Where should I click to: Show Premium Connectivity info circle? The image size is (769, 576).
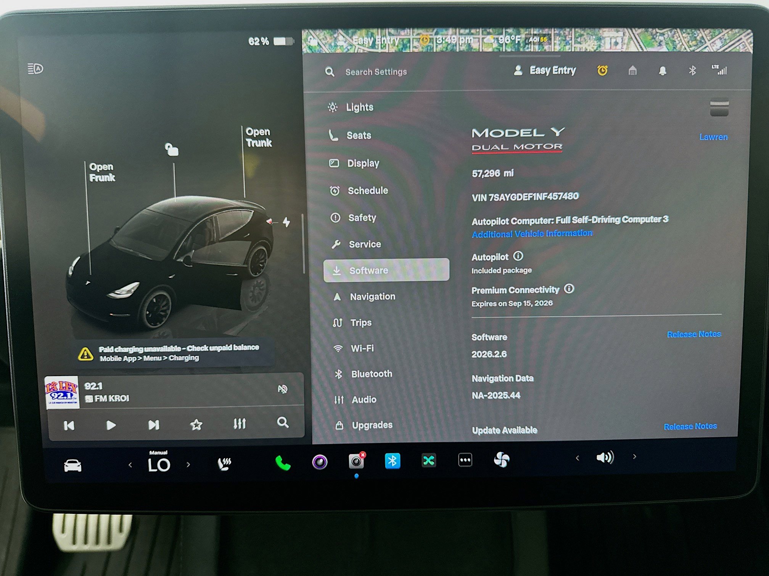coord(569,289)
